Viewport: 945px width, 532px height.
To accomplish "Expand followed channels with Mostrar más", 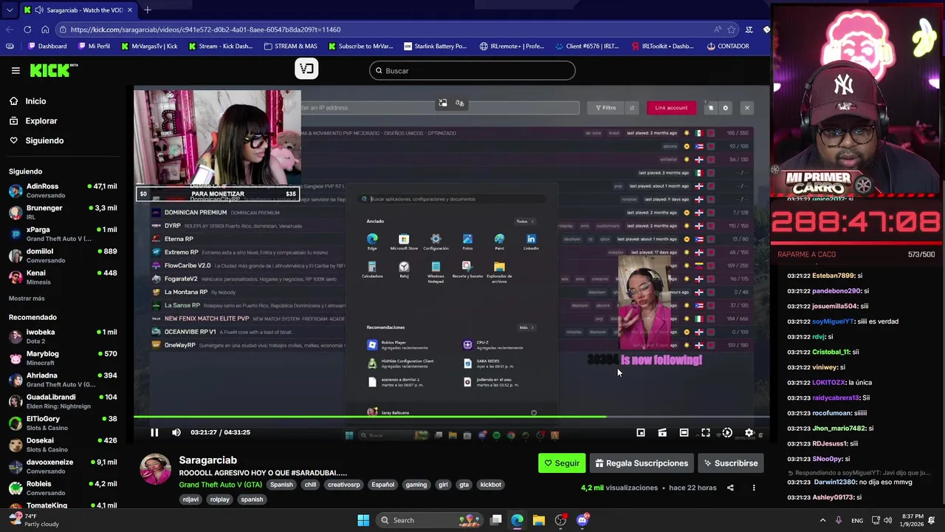I will point(27,299).
